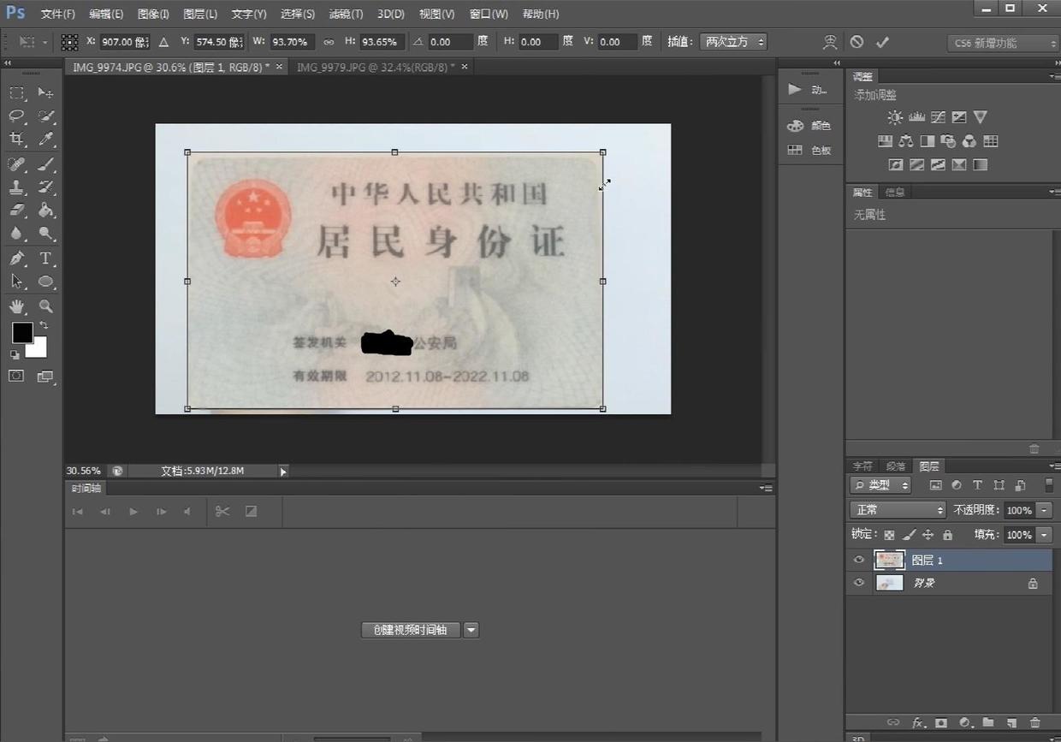
Task: Toggle lock transparent pixels
Action: pyautogui.click(x=889, y=535)
